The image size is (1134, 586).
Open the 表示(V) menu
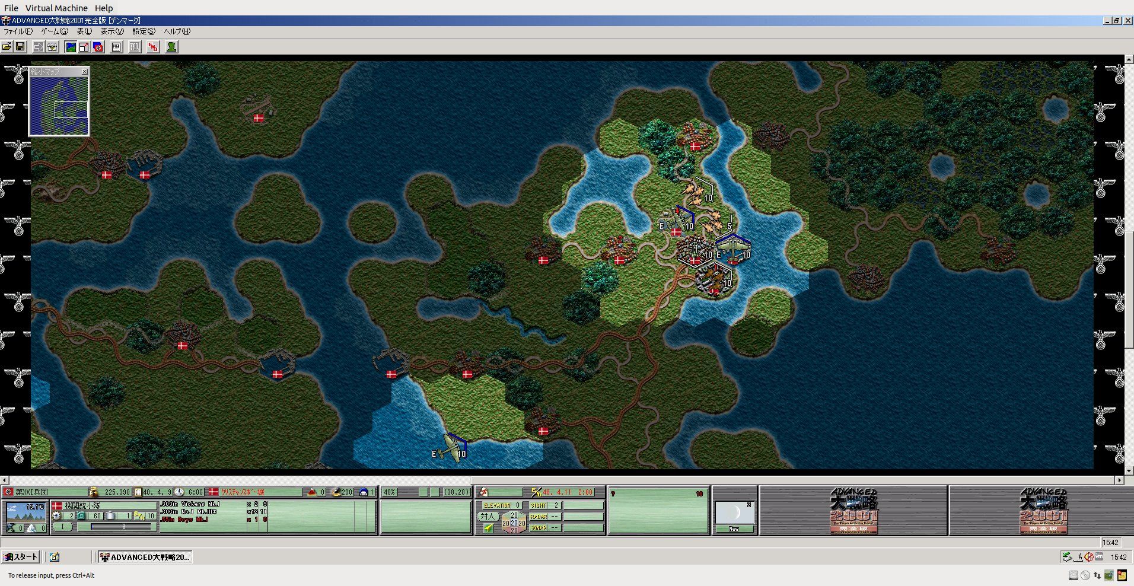point(112,31)
